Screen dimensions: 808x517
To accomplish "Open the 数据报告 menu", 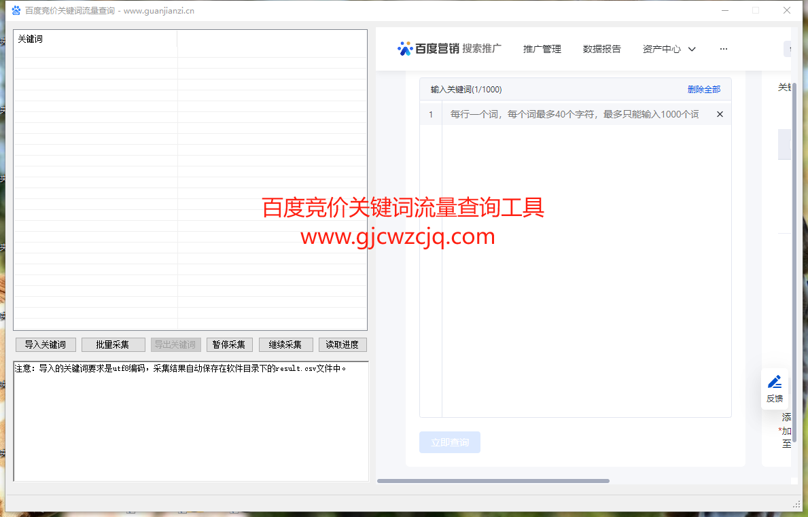I will pyautogui.click(x=602, y=49).
